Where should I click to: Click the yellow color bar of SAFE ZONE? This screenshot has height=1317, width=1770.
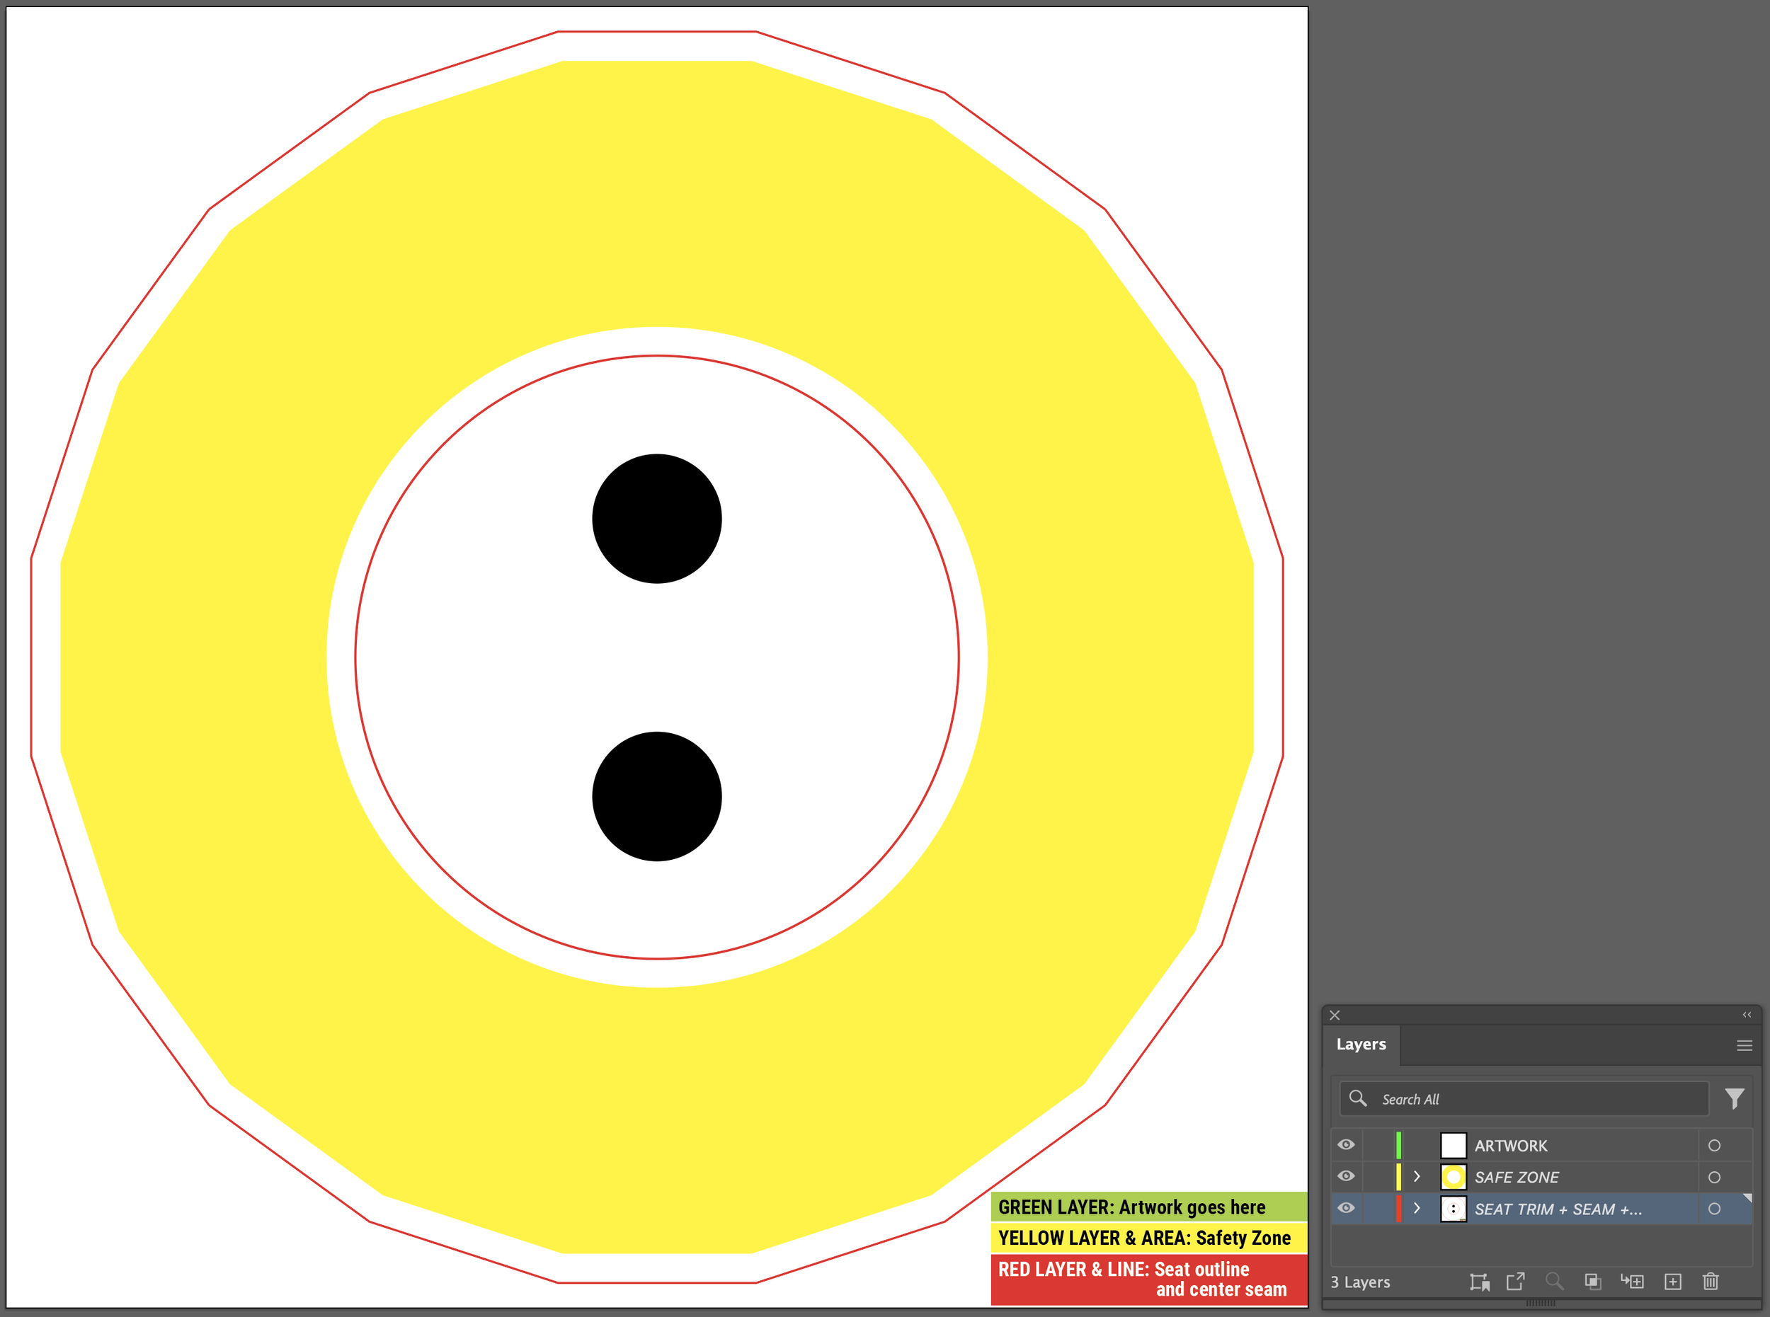coord(1398,1177)
